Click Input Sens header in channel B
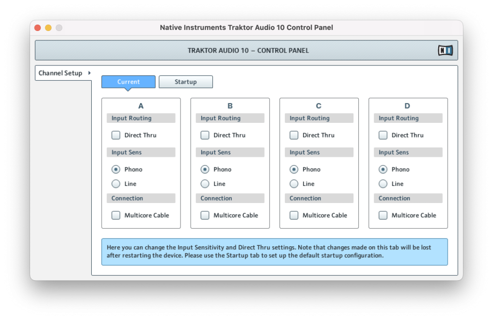493x320 pixels. click(x=230, y=152)
